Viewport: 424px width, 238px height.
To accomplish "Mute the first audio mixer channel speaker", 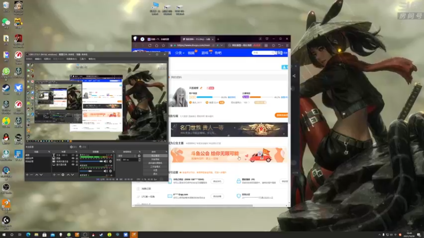I will pos(105,161).
